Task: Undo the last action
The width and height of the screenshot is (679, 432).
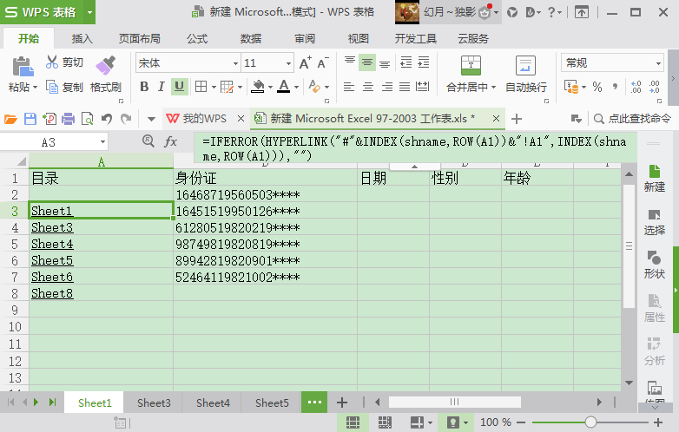Action: (107, 119)
